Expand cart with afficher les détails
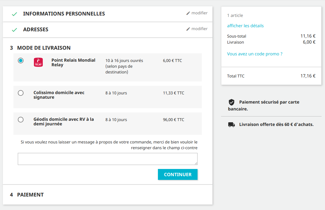The image size is (325, 210). (x=245, y=26)
